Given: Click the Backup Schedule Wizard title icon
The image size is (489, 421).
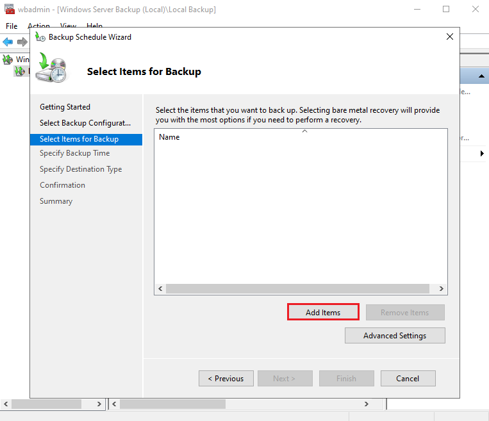Looking at the screenshot, I should click(x=40, y=37).
